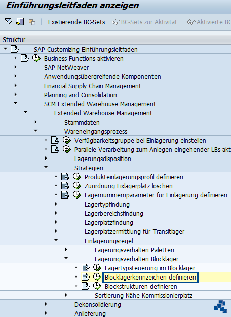
Task: Click Aktivierte BC-Sets button
Action: tap(209, 22)
